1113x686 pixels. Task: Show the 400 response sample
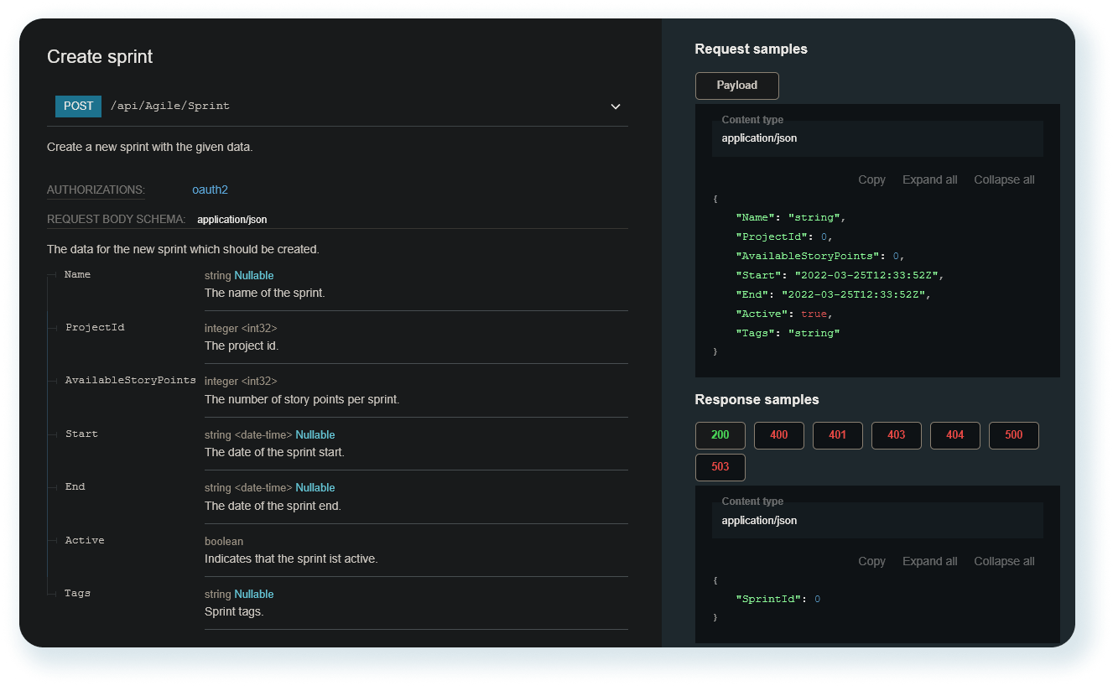(x=778, y=435)
